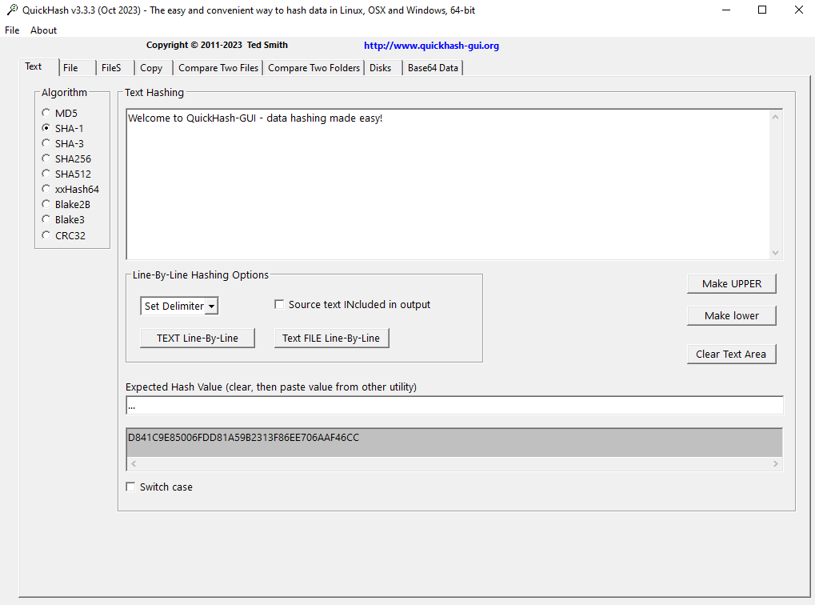Viewport: 815px width, 605px height.
Task: Click the QuickHash app icon in title bar
Action: 13,10
